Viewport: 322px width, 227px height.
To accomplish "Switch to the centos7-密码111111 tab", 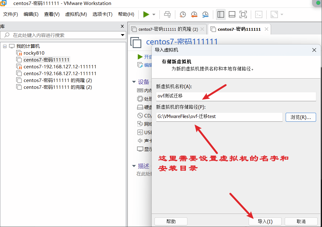I will point(239,29).
